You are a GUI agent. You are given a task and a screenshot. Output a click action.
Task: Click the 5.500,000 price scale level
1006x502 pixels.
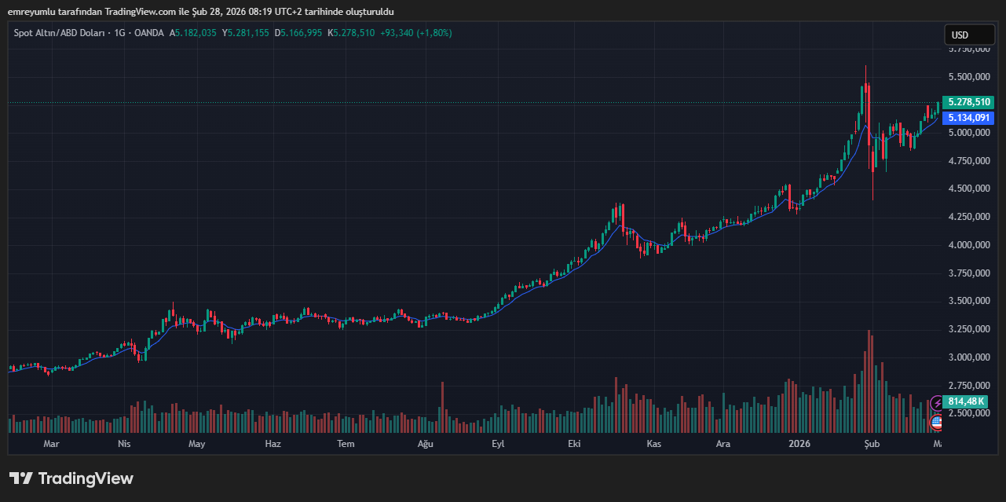[968, 77]
